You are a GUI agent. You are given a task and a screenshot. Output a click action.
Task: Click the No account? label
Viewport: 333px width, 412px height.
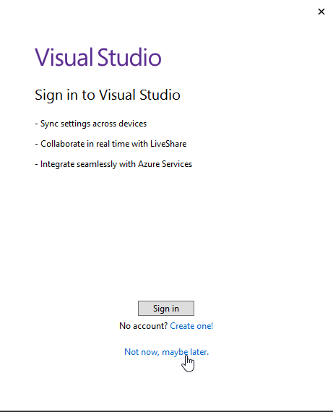pyautogui.click(x=144, y=326)
